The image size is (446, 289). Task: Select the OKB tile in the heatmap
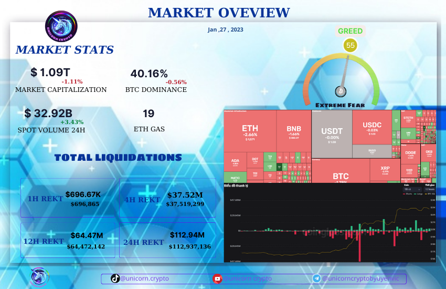pyautogui.click(x=429, y=153)
